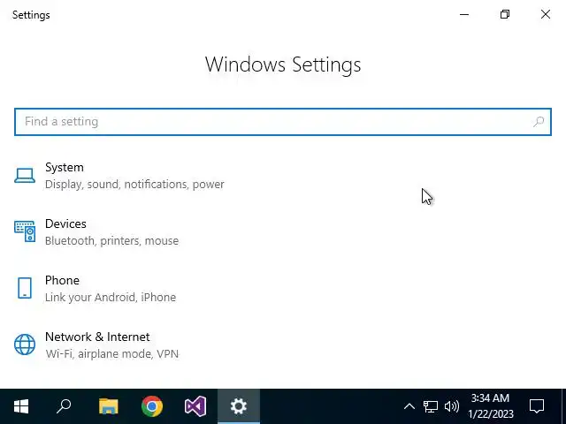Click 'Bluetooth, printers, mouse' description
This screenshot has width=566, height=424.
click(x=112, y=241)
